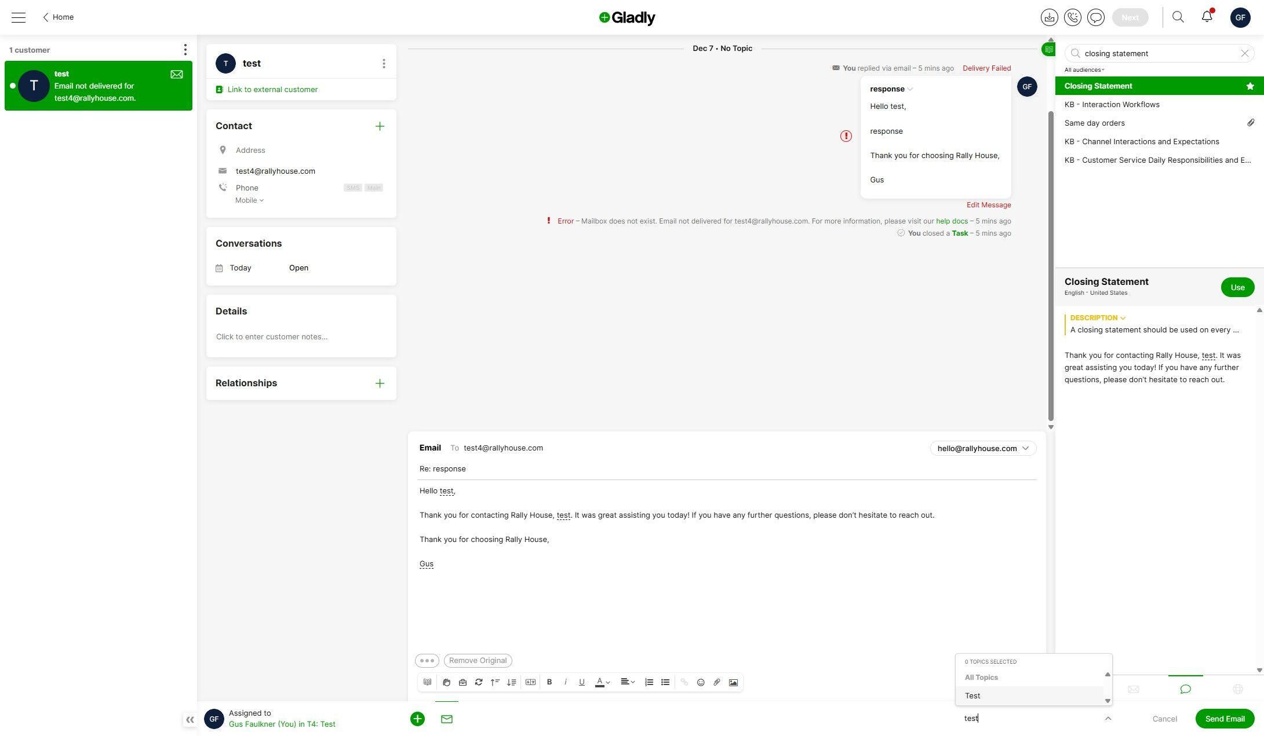
Task: Select the Test topic option
Action: [1030, 695]
